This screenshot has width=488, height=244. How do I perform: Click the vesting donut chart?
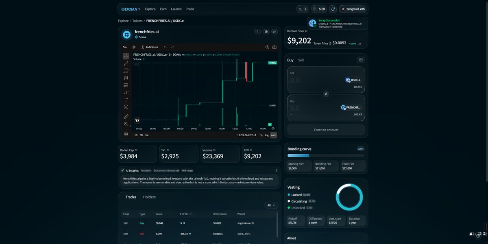coord(350,197)
